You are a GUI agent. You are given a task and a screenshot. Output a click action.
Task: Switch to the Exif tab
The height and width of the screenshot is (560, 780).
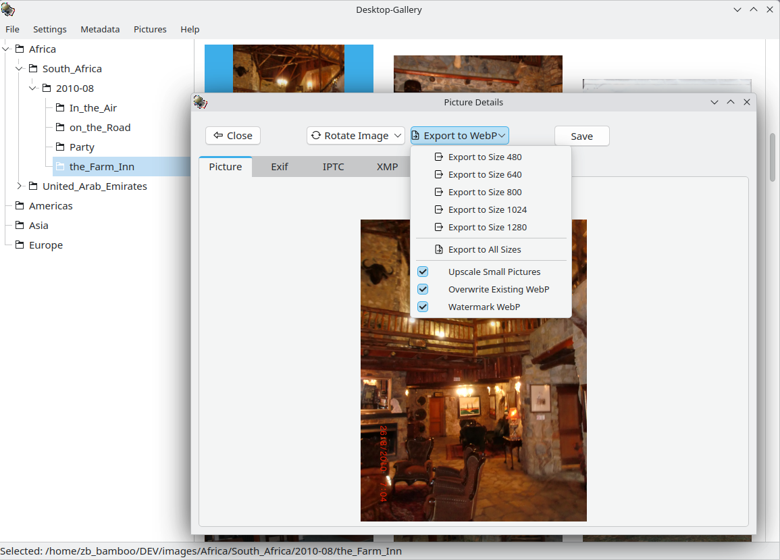point(279,167)
